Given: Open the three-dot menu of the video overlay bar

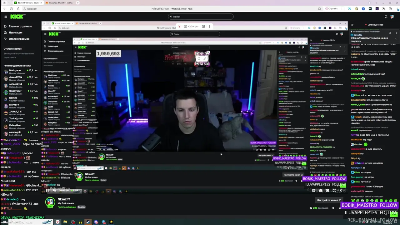Looking at the screenshot, I should tap(209, 27).
